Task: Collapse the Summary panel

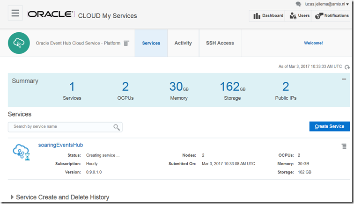Action: pyautogui.click(x=344, y=80)
